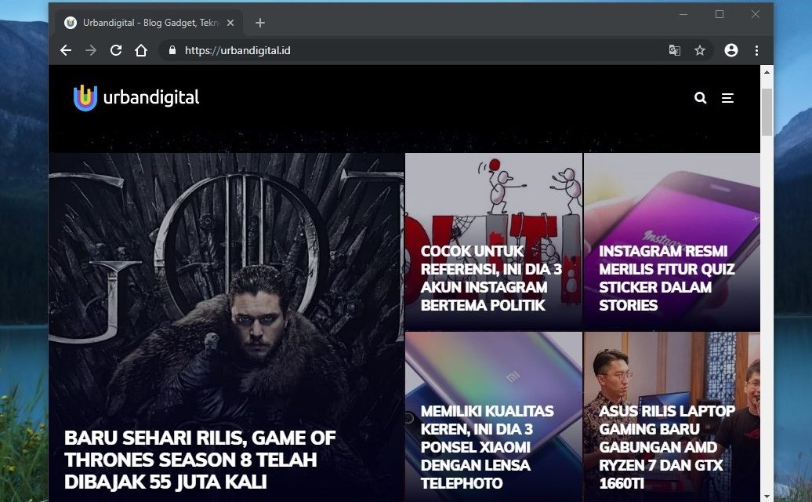This screenshot has height=502, width=812.
Task: Click the scrollbar up arrow
Action: 767,72
